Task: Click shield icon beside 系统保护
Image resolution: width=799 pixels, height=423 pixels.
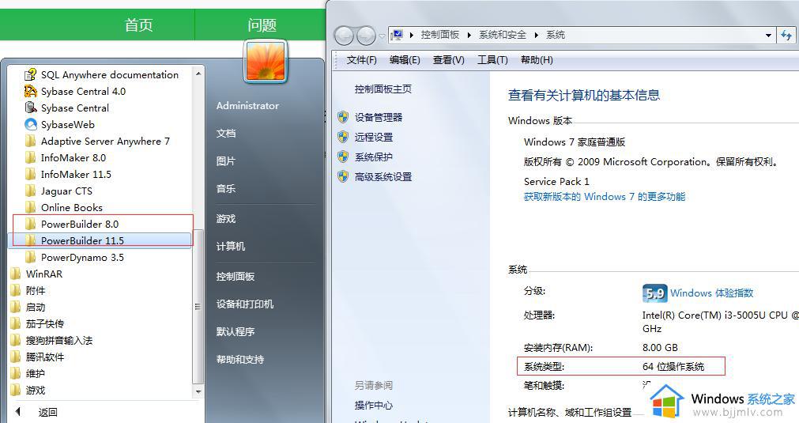Action: click(343, 157)
